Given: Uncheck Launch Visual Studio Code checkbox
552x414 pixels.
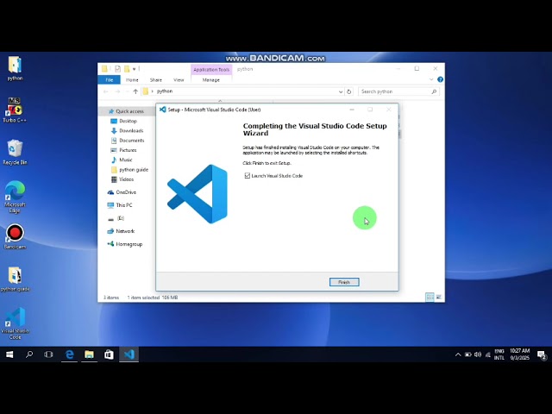Looking at the screenshot, I should pos(248,176).
